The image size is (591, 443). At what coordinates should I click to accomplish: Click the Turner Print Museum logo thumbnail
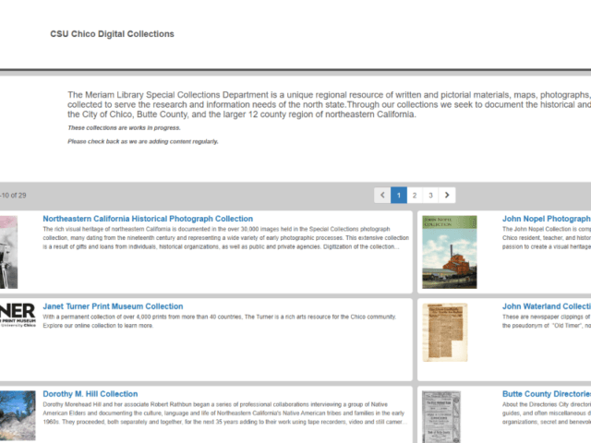coord(18,315)
